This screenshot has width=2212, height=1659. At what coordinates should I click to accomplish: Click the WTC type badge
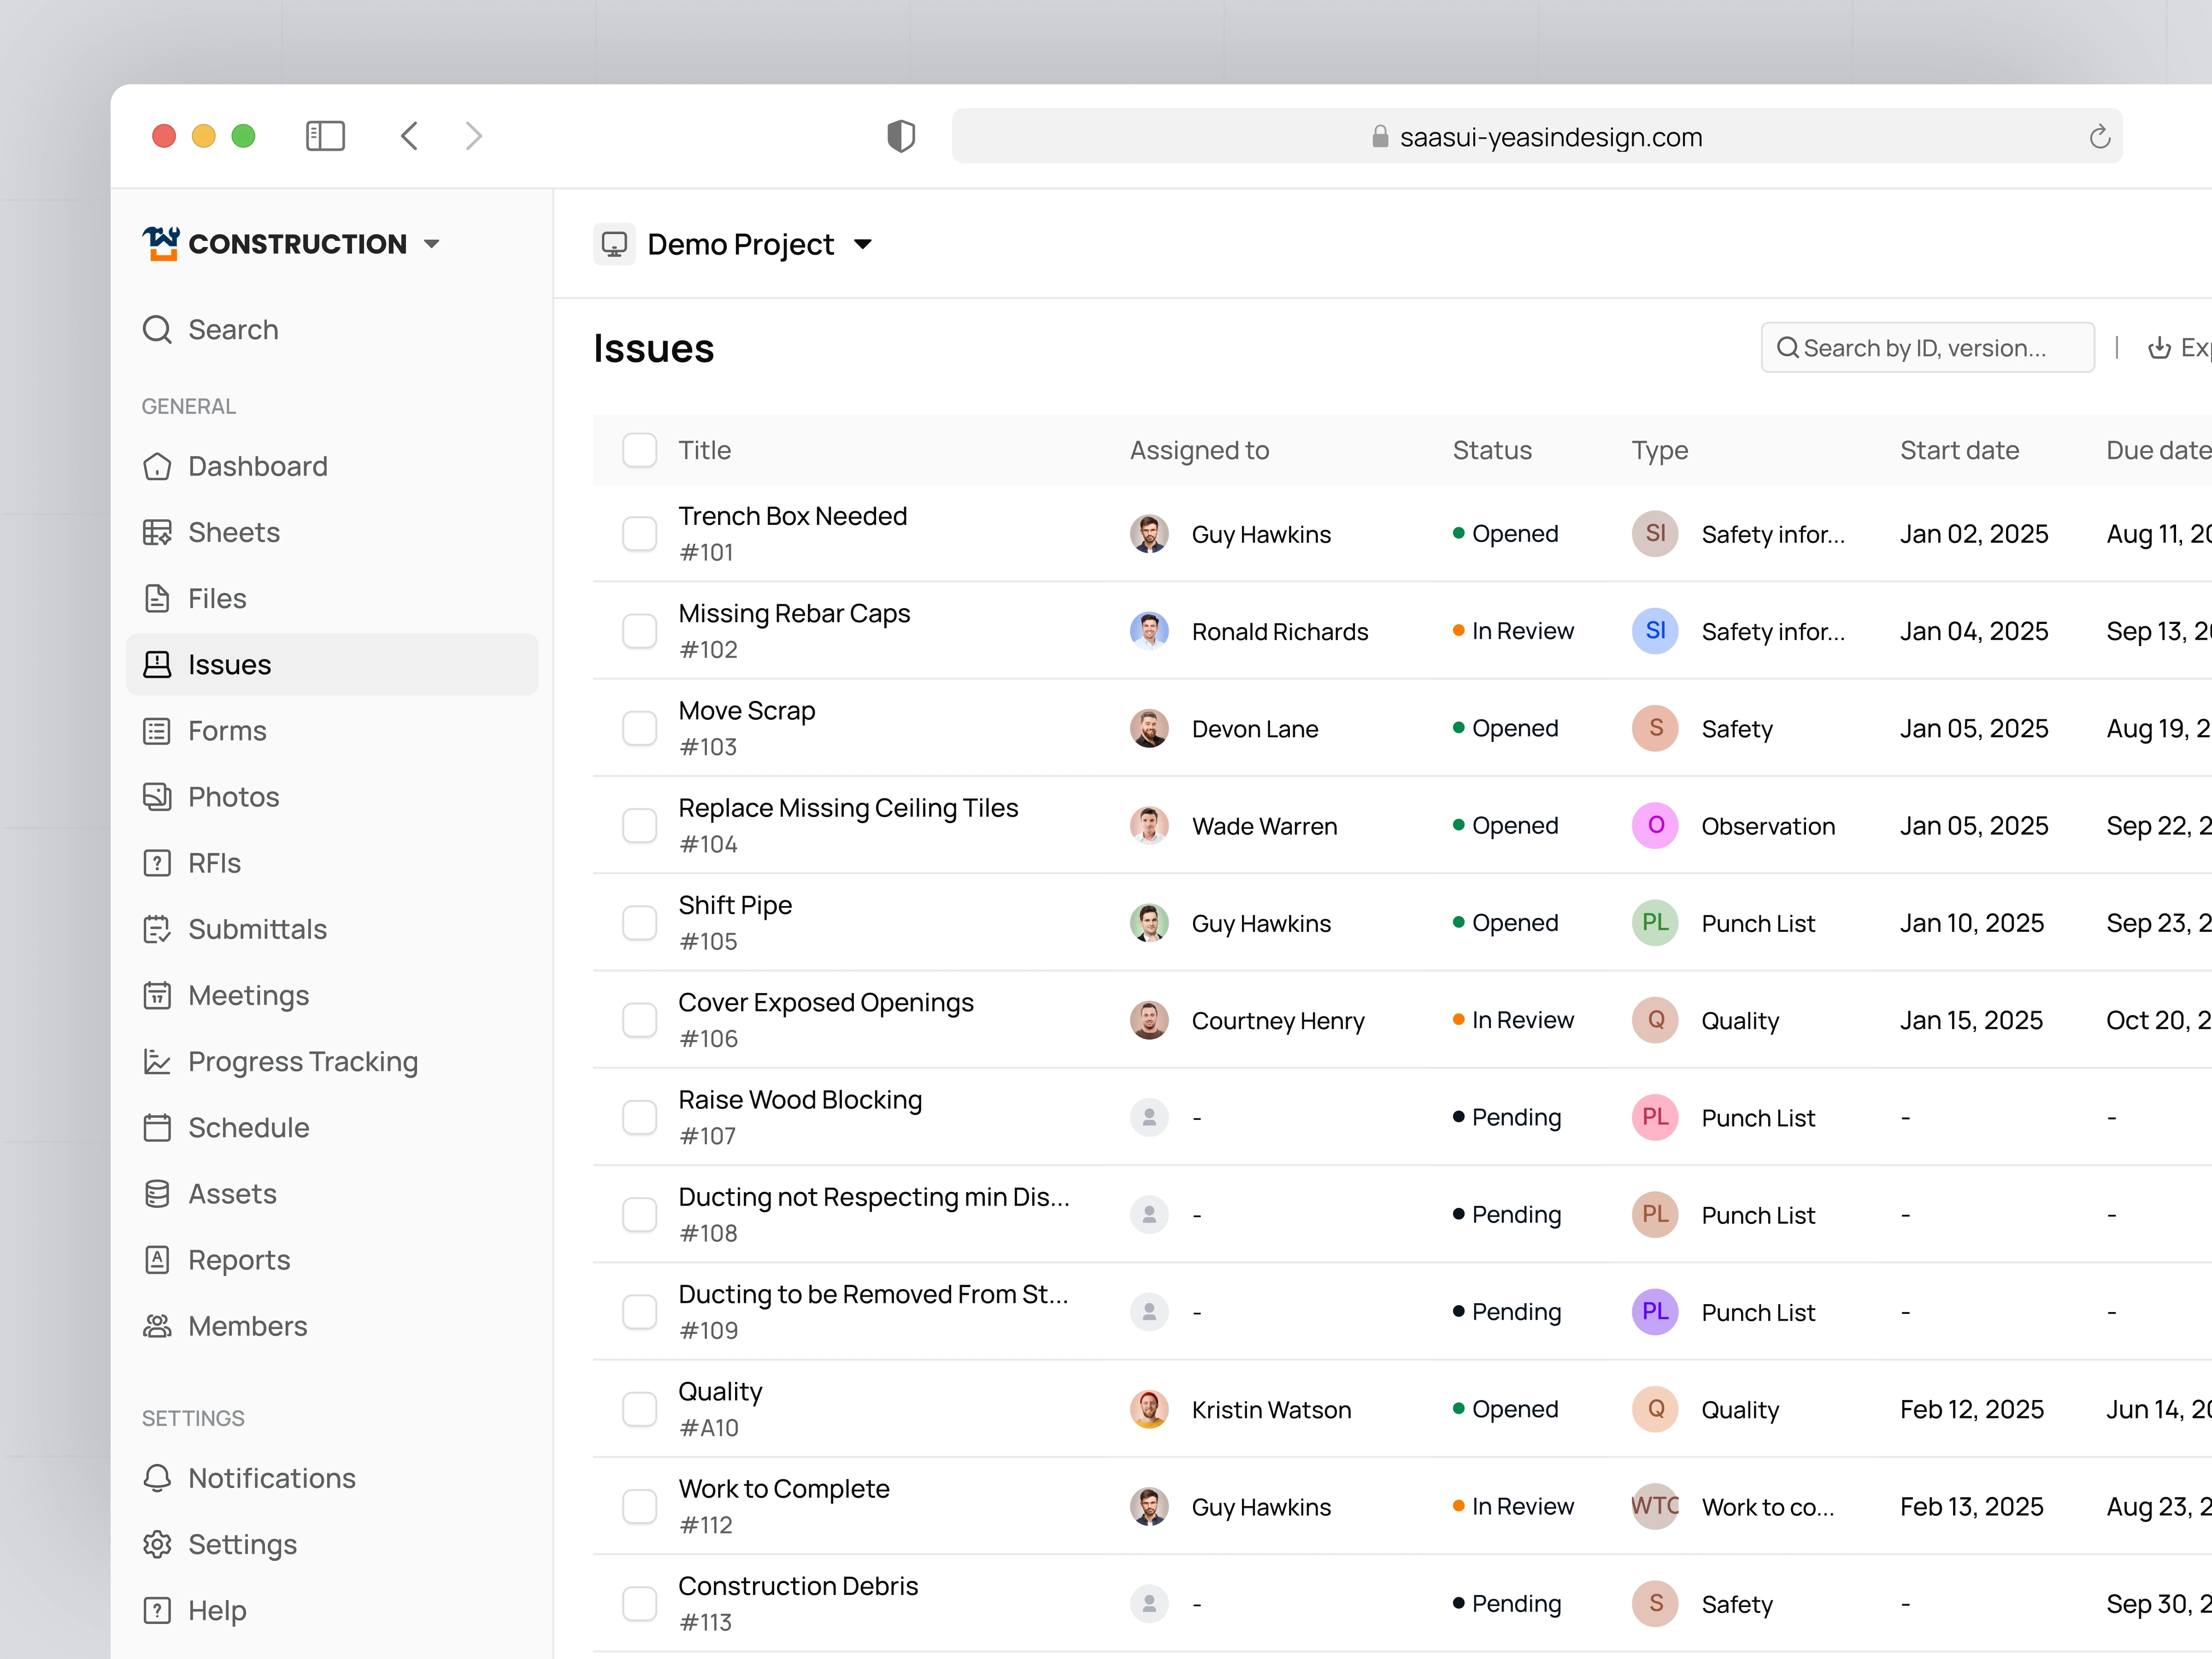[1655, 1506]
